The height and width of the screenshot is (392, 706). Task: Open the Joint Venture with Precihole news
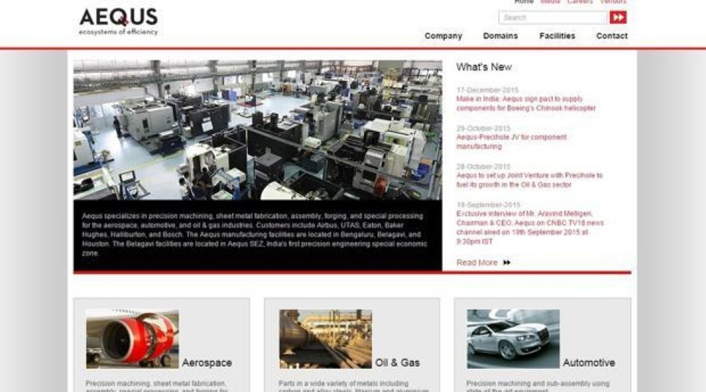pos(529,180)
